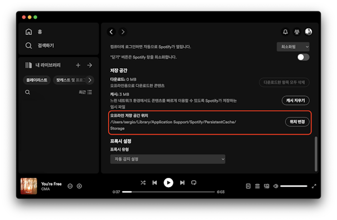
Task: Toggle repeat mode
Action: tap(193, 183)
